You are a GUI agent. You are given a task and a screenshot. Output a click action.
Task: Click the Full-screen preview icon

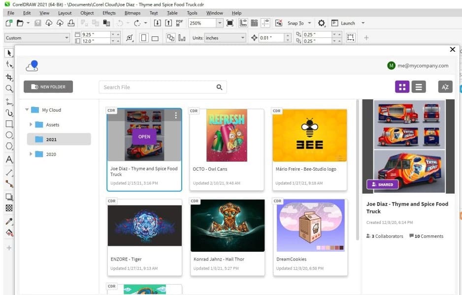(x=230, y=23)
